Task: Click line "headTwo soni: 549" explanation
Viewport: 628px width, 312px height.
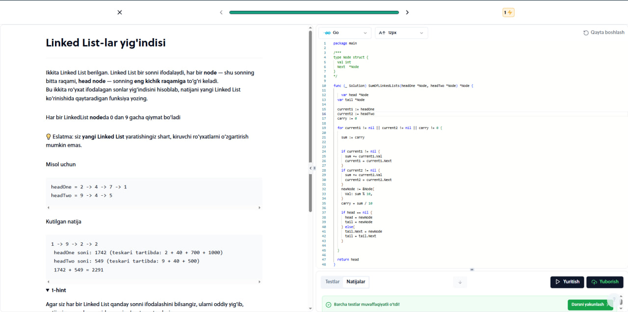Action: [127, 261]
